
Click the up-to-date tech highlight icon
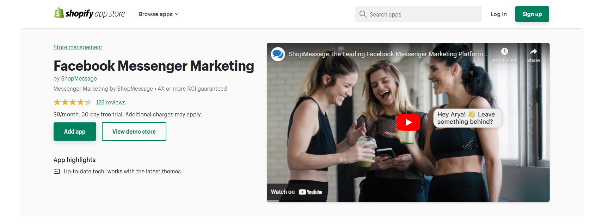click(57, 171)
